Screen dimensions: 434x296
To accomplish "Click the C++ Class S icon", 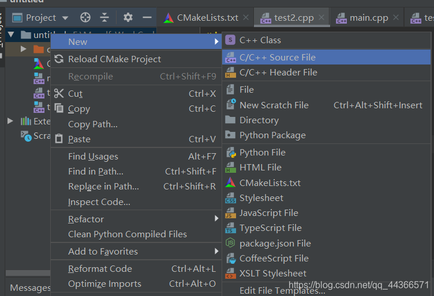I will click(x=230, y=40).
